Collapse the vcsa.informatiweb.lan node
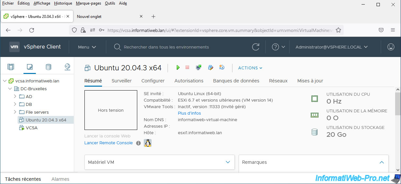The image size is (401, 184). tap(5, 81)
